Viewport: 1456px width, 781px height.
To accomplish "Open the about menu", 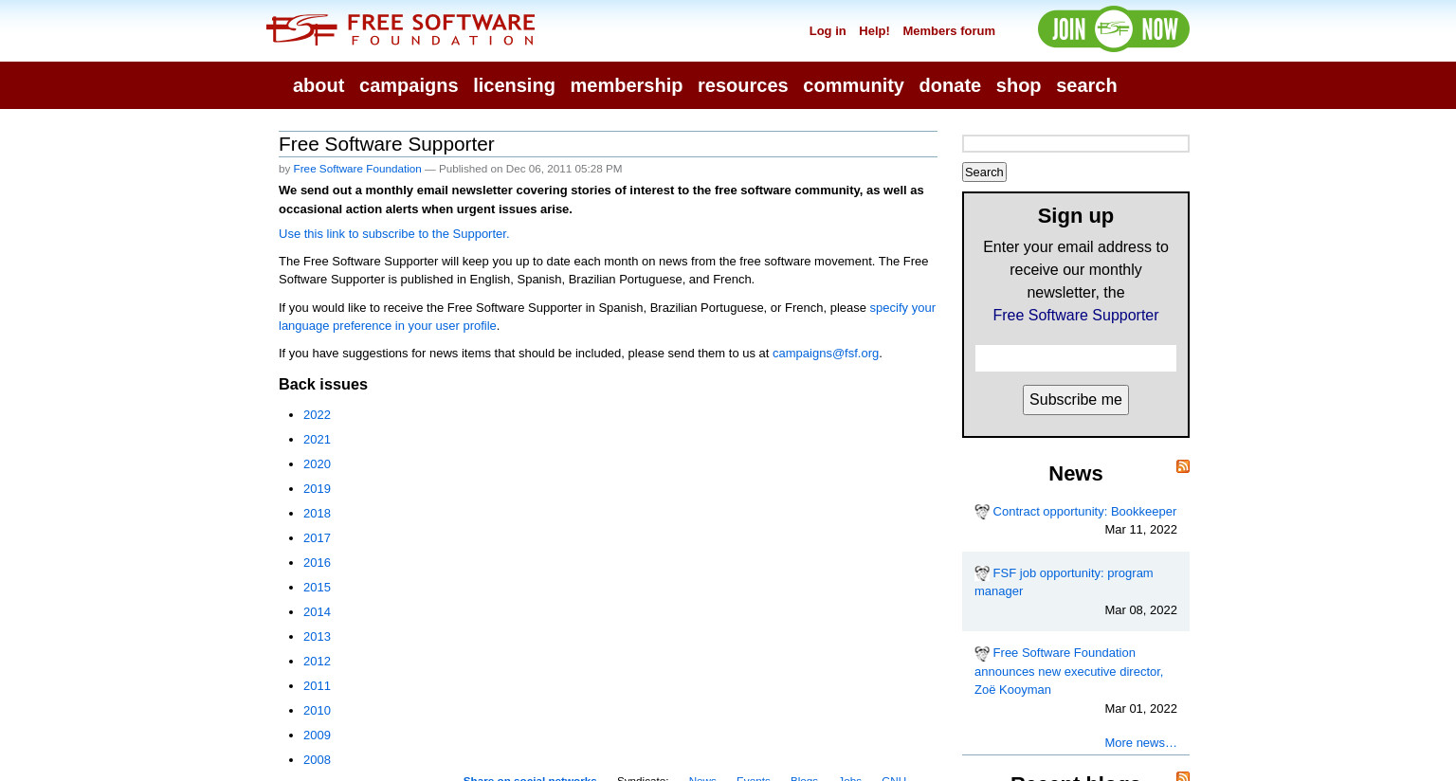I will tap(318, 85).
